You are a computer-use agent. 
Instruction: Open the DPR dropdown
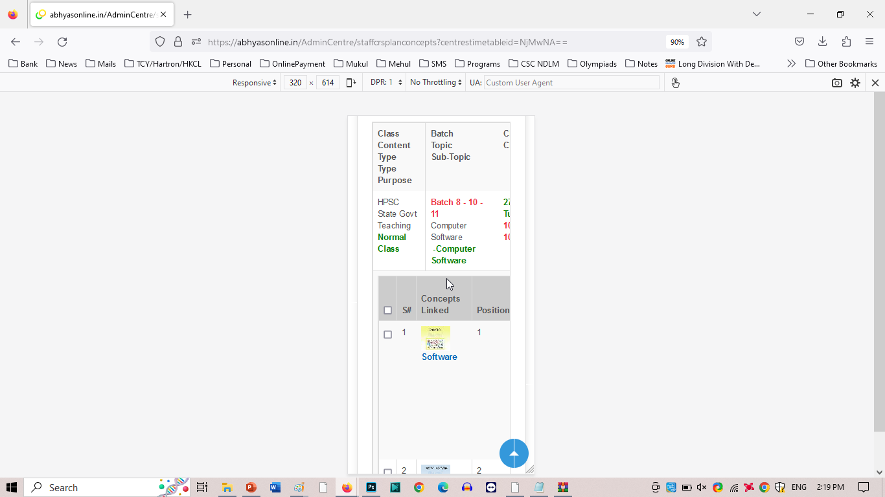coord(386,83)
